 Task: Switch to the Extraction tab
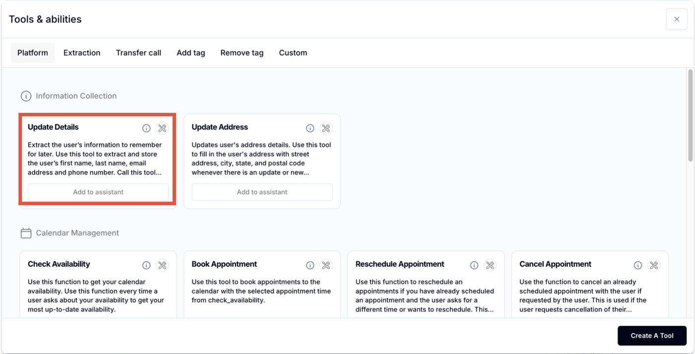[82, 53]
